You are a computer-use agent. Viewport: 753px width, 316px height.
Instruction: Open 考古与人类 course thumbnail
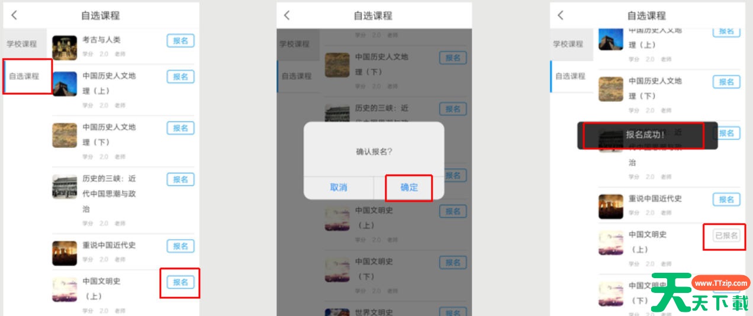[65, 48]
